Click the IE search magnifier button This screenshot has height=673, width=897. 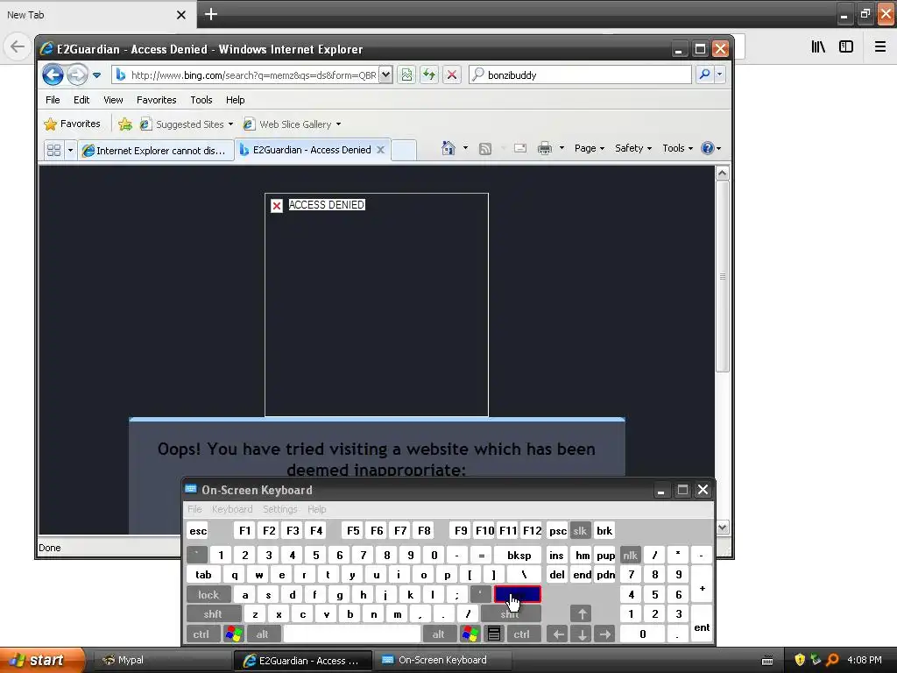(x=705, y=74)
